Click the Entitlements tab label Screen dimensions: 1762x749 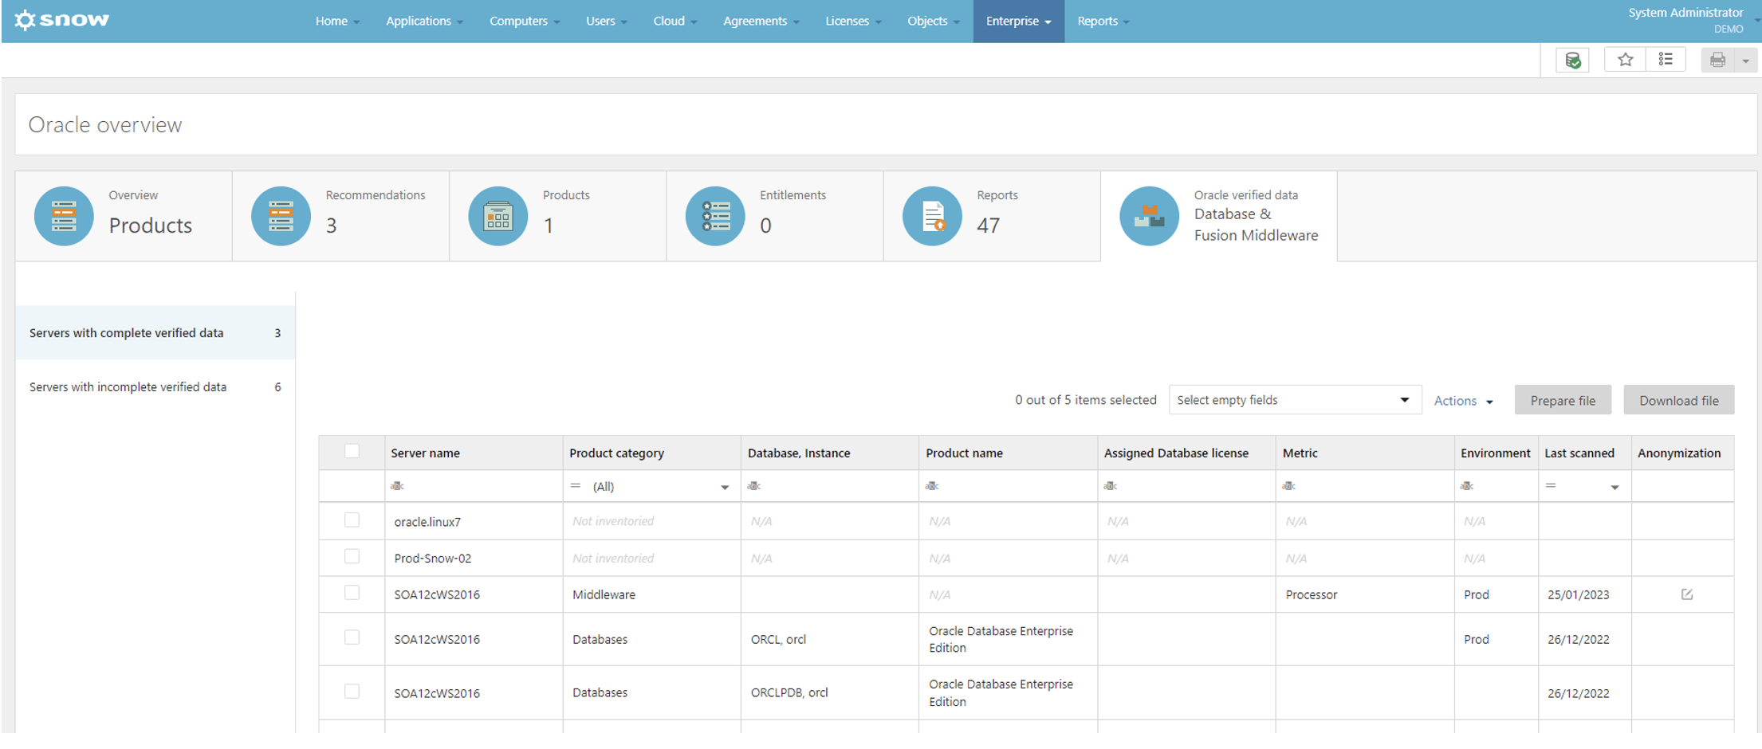793,195
